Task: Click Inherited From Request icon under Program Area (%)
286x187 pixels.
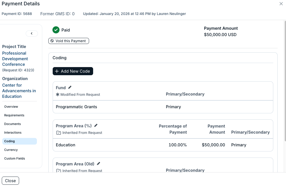Action: 59,133
